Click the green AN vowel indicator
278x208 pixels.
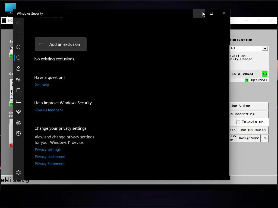point(264,74)
